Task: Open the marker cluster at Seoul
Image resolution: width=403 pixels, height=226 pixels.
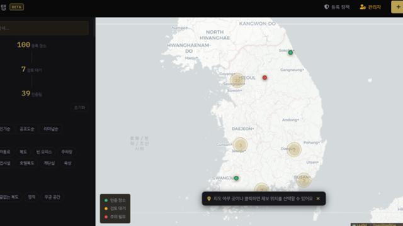Action: click(237, 80)
